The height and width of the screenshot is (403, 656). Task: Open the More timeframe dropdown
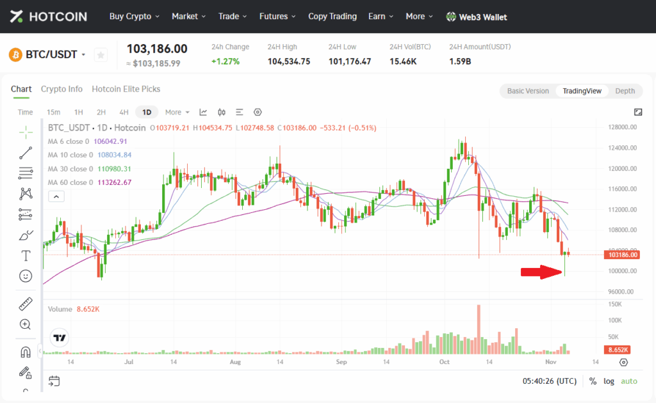[176, 112]
